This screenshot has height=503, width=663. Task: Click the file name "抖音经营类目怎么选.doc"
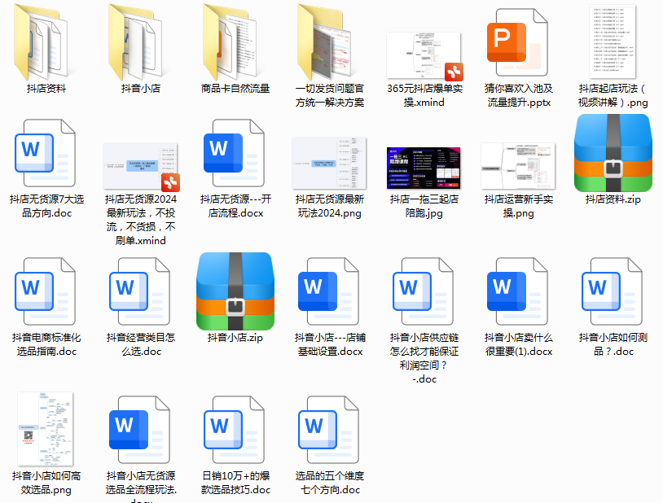tap(141, 344)
